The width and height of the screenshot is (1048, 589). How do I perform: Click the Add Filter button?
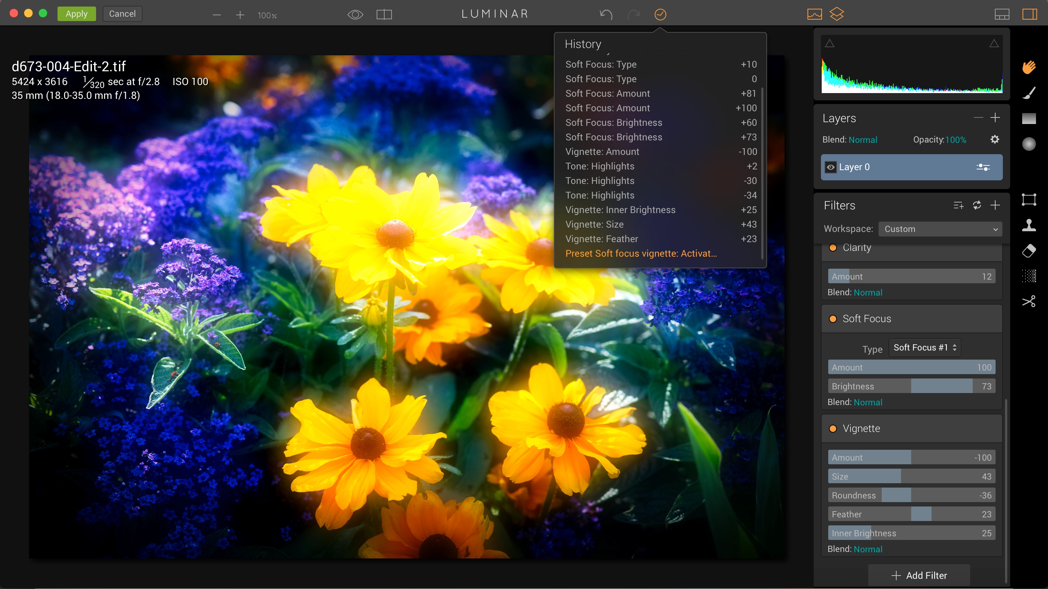point(919,575)
